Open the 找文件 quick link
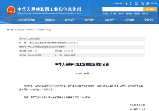This screenshot has height=111, width=159. (x=113, y=13)
